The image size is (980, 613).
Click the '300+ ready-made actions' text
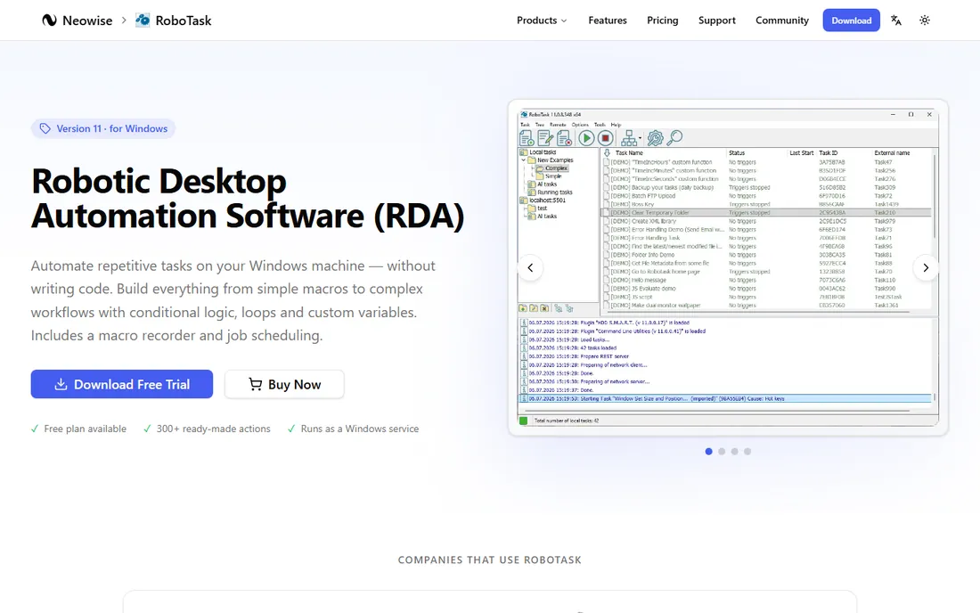(x=213, y=429)
